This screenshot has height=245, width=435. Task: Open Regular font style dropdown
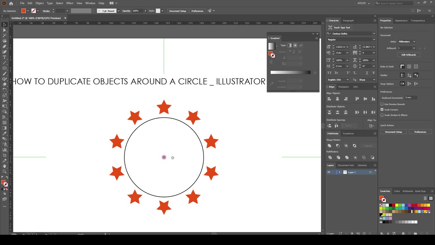pyautogui.click(x=374, y=39)
